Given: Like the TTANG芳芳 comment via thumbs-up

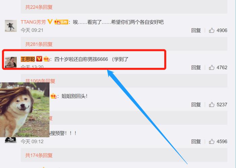Looking at the screenshot, I should (211, 30).
